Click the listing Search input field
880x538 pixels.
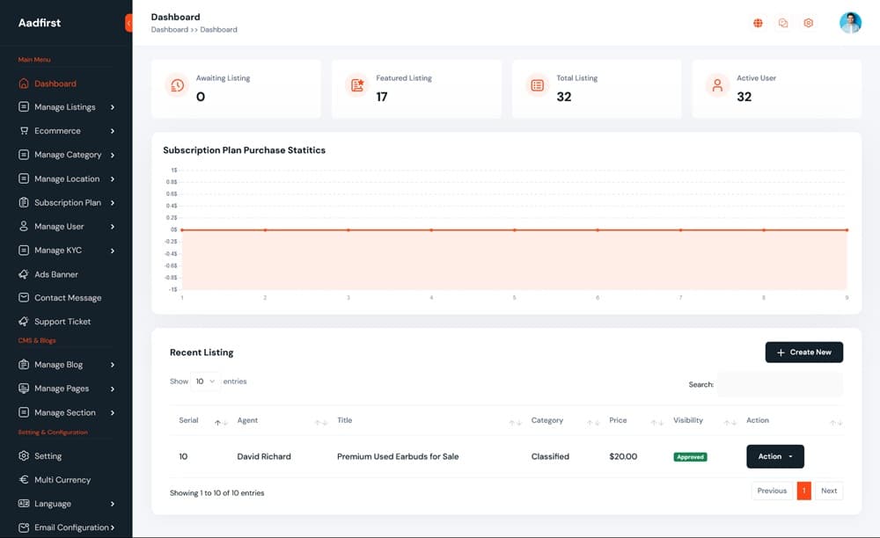click(x=780, y=384)
